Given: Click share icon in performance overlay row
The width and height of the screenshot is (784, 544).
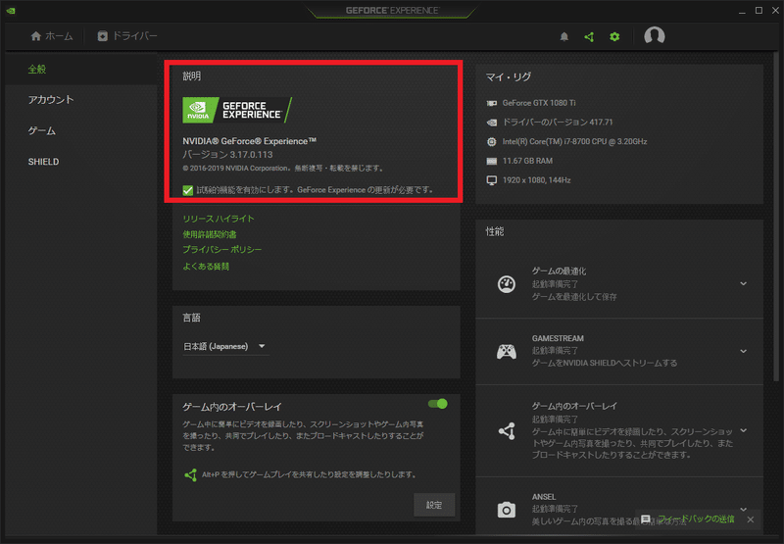Looking at the screenshot, I should coord(507,430).
